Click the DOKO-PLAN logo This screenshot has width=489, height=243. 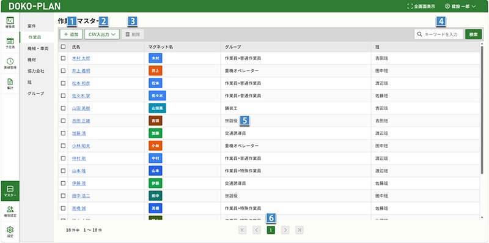(x=35, y=6)
